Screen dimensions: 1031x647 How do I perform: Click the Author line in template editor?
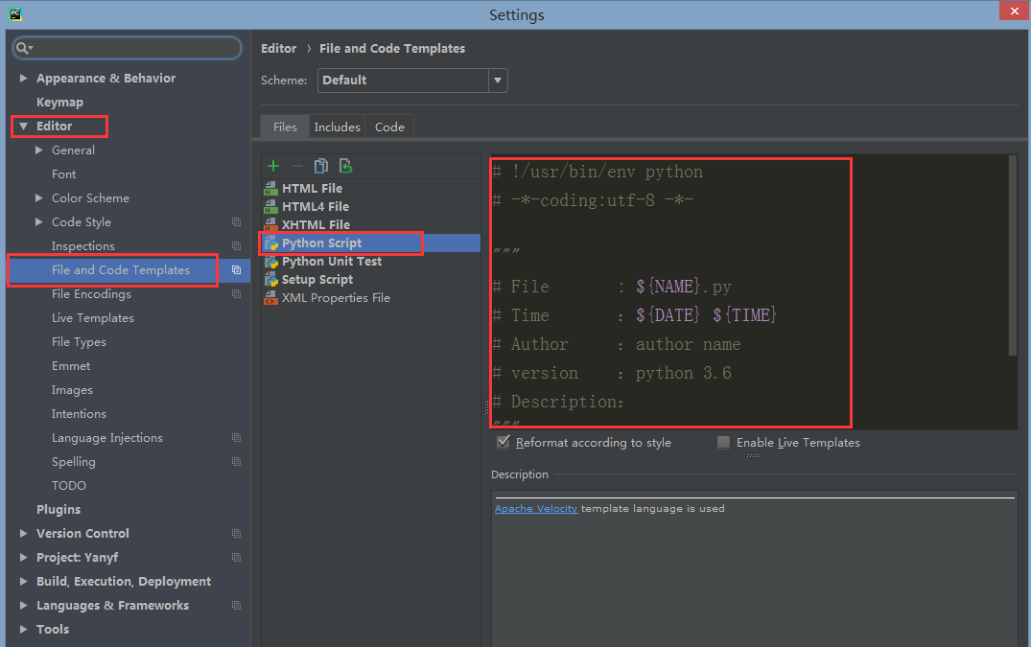pyautogui.click(x=616, y=345)
